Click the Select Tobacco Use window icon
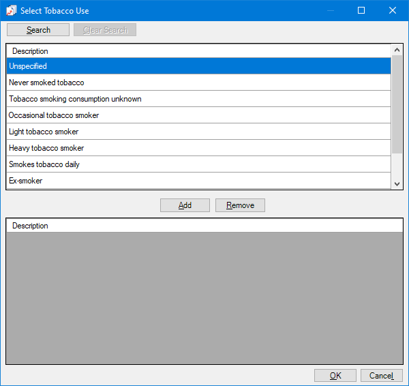This screenshot has height=386, width=409. tap(11, 11)
